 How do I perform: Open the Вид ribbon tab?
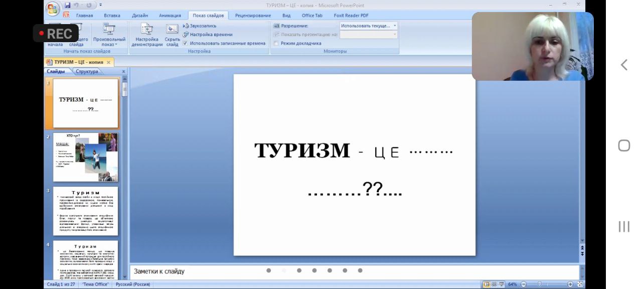click(x=286, y=16)
